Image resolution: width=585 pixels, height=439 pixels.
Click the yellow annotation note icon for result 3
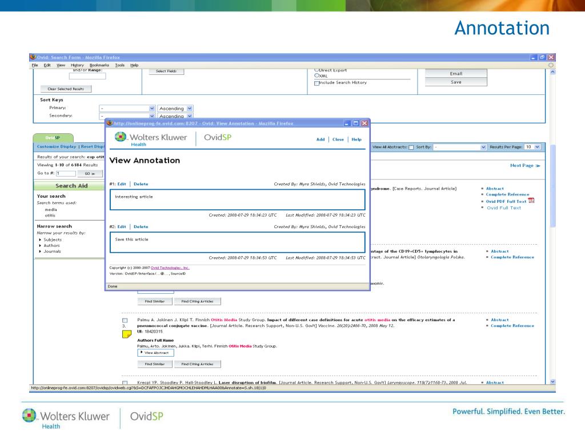click(x=127, y=334)
